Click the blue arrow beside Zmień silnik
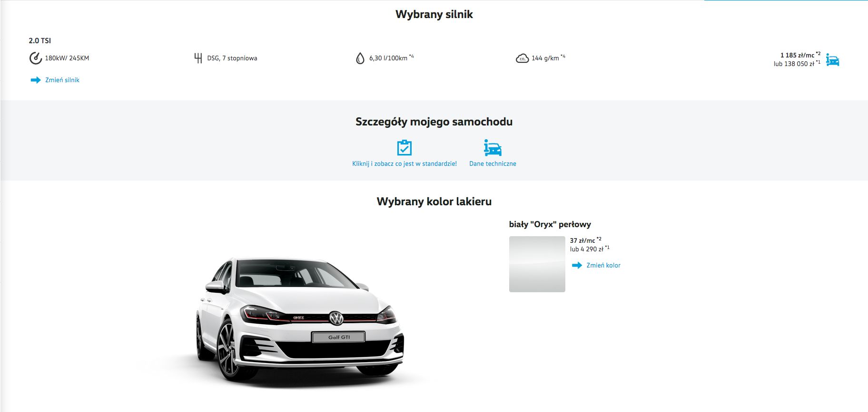 (x=36, y=80)
